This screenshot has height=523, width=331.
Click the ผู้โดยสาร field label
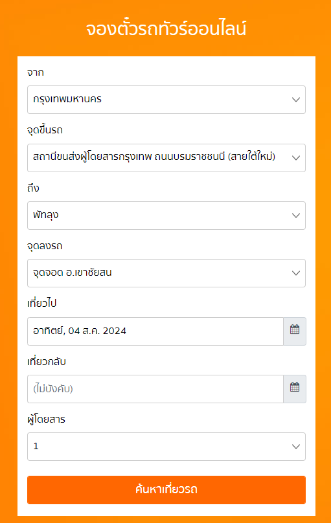47,419
